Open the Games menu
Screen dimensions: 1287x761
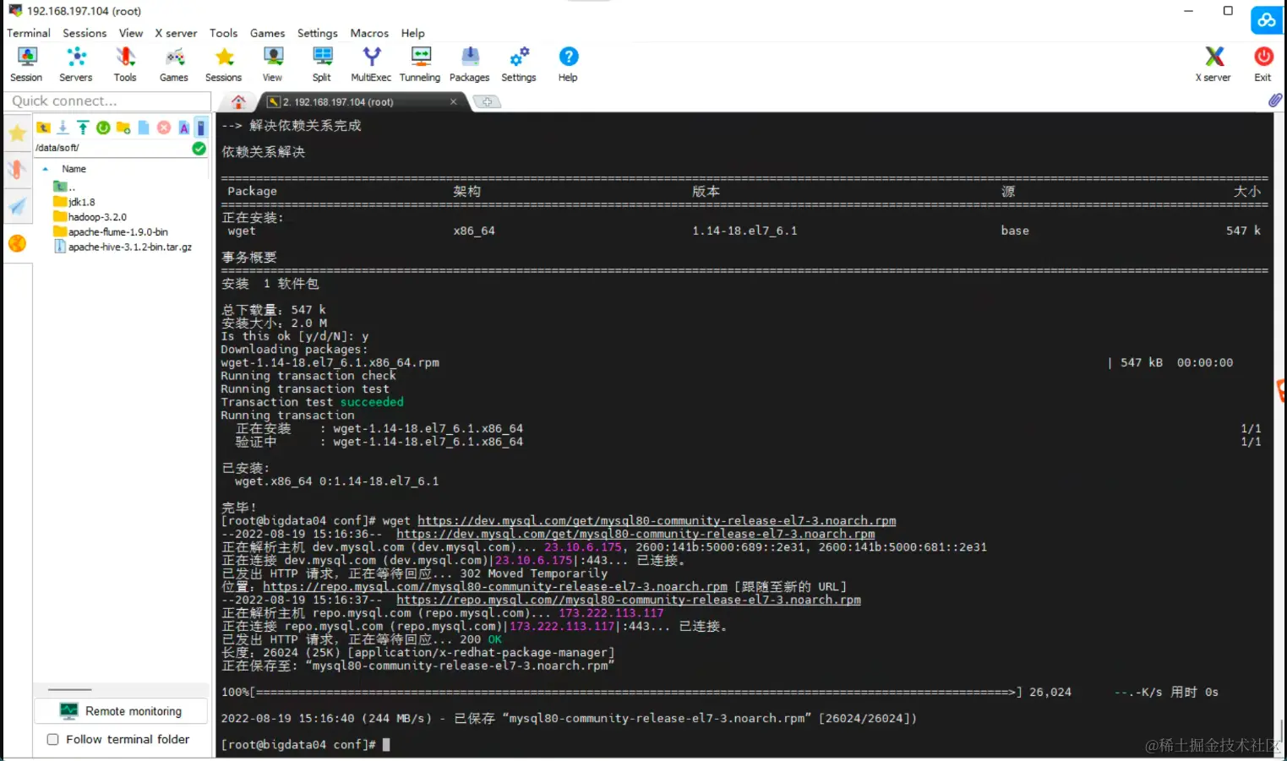[x=267, y=33]
